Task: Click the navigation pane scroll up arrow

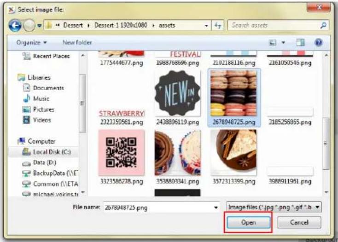Action: click(82, 55)
